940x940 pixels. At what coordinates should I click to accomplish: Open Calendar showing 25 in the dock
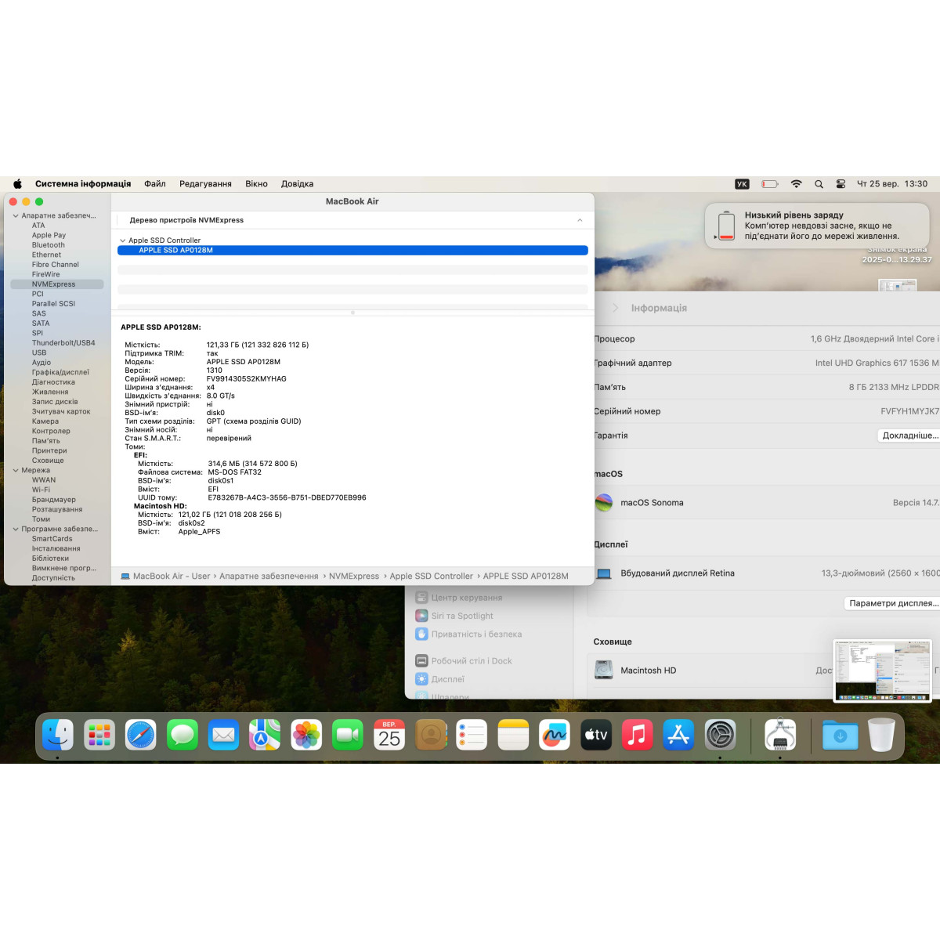tap(389, 735)
